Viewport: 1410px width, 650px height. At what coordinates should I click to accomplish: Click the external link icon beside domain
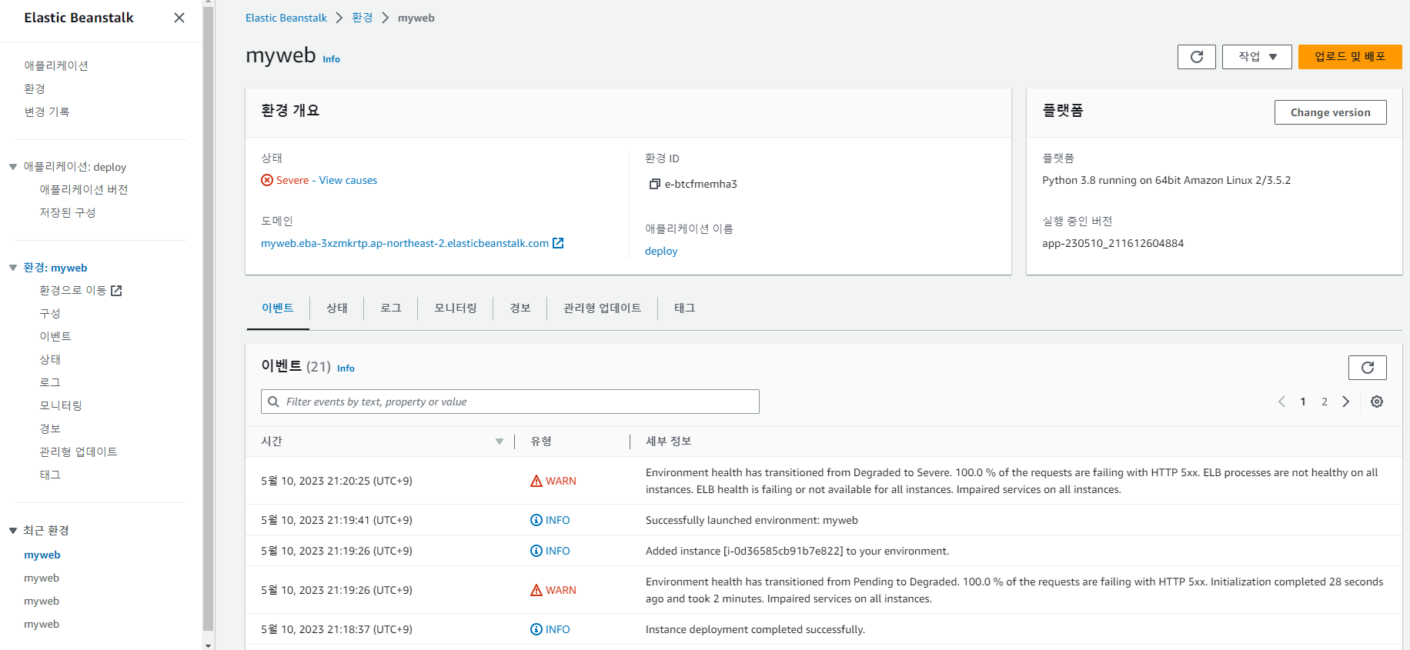coord(558,243)
